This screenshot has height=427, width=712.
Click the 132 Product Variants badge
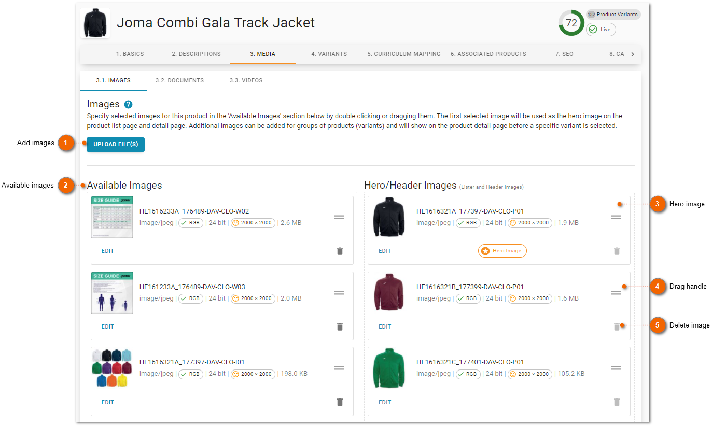[613, 15]
